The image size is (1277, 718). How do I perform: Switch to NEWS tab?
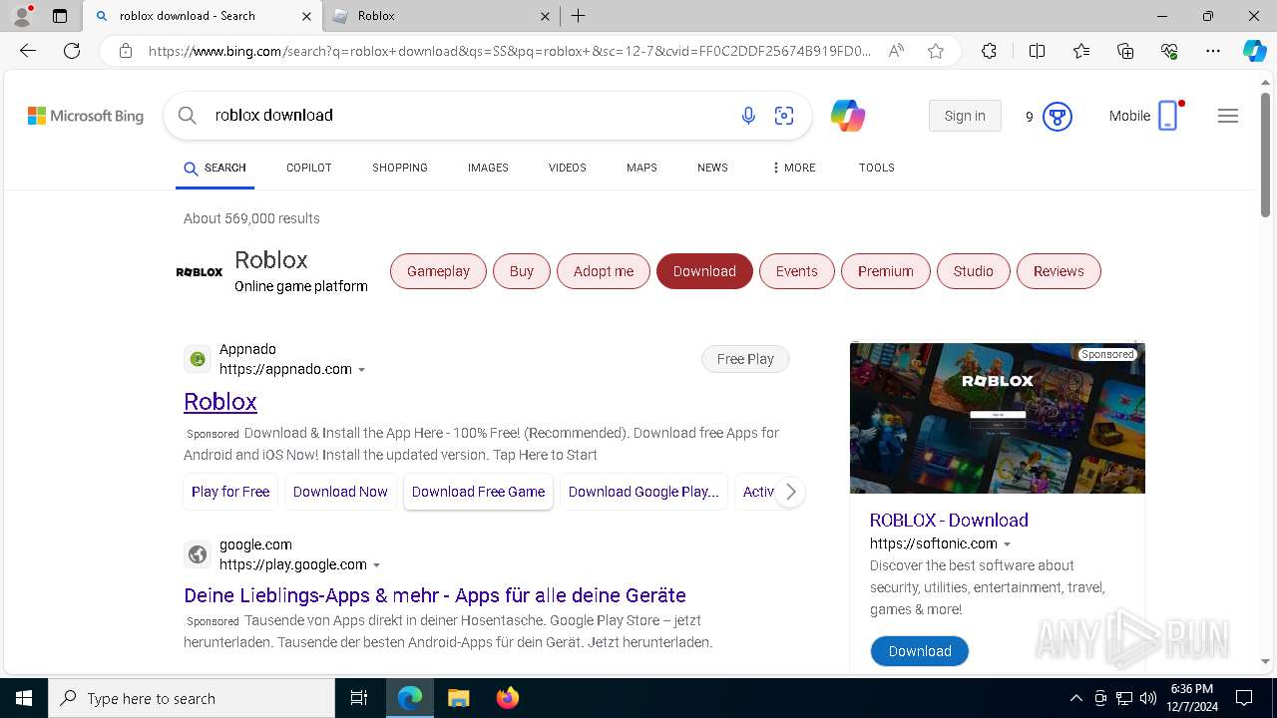pos(712,168)
